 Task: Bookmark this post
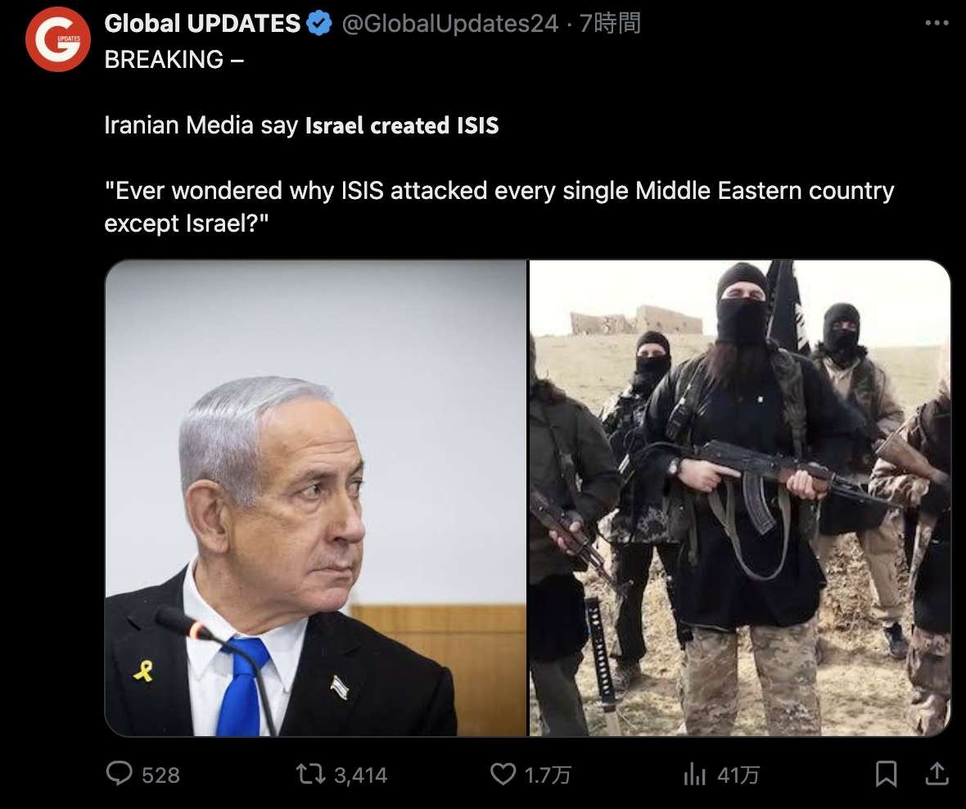point(886,774)
